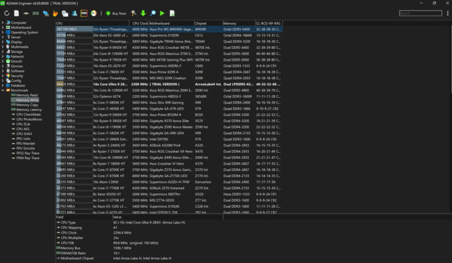Open the OSD panel toolbar icon
The image size is (452, 263).
(x=84, y=13)
